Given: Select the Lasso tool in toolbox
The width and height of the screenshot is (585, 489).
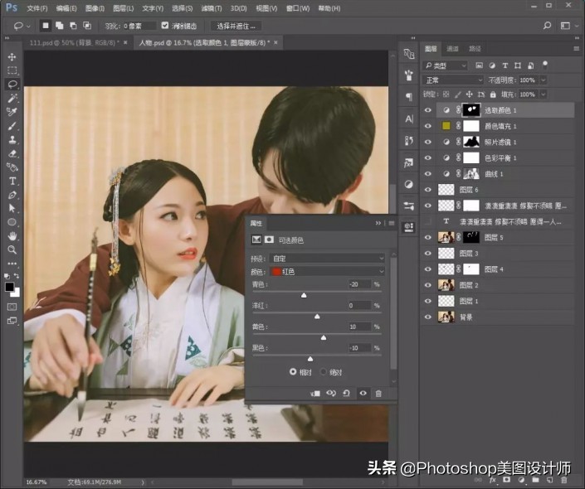Looking at the screenshot, I should pyautogui.click(x=12, y=85).
